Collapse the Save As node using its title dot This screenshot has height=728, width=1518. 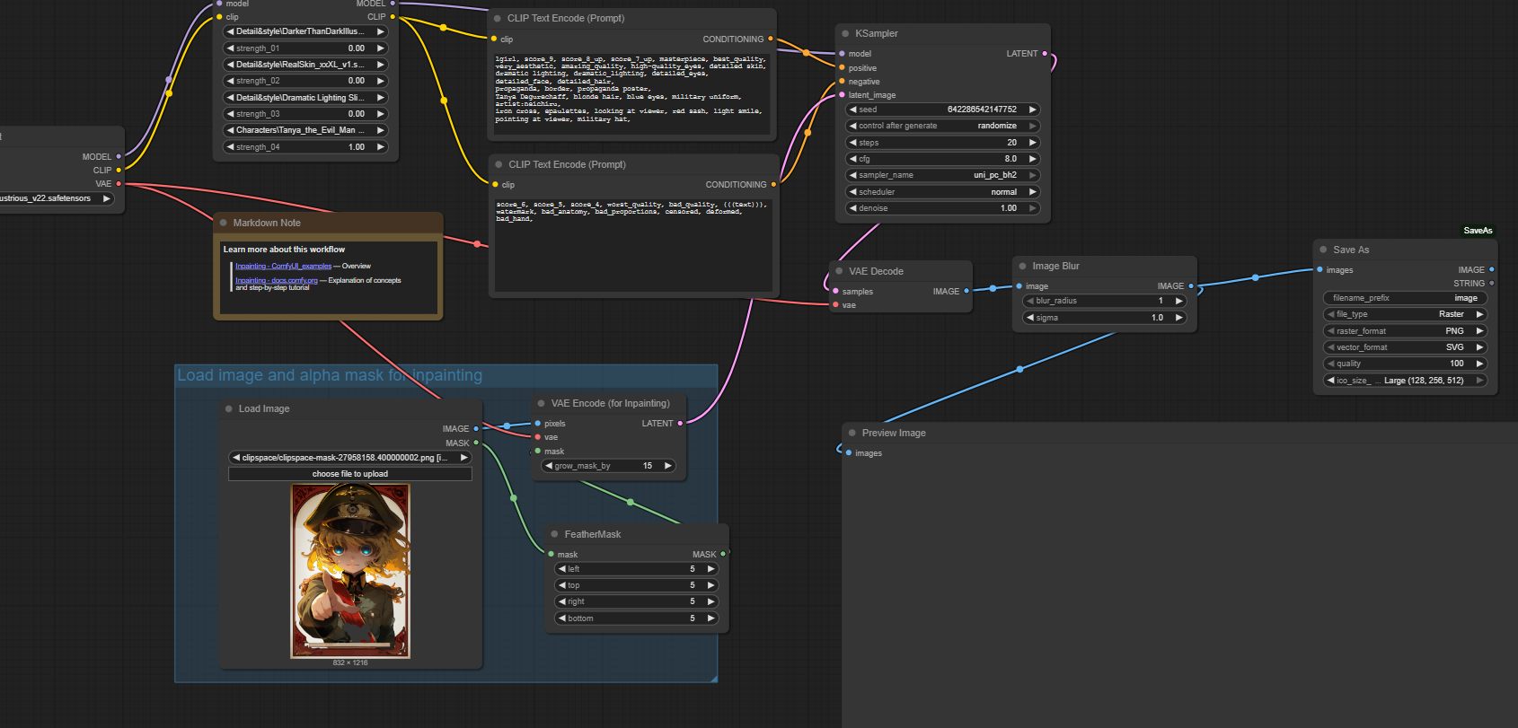1323,250
